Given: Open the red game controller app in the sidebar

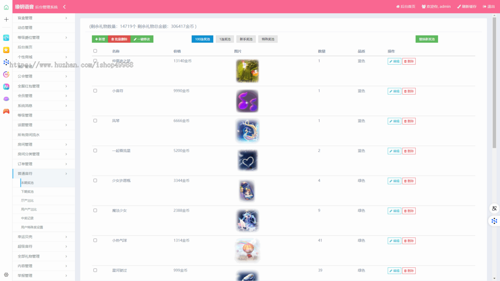Looking at the screenshot, I should (x=6, y=111).
